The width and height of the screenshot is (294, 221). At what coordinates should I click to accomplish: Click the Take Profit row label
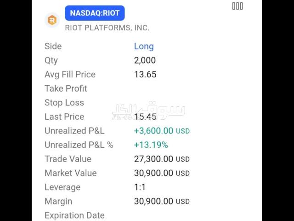tap(66, 88)
